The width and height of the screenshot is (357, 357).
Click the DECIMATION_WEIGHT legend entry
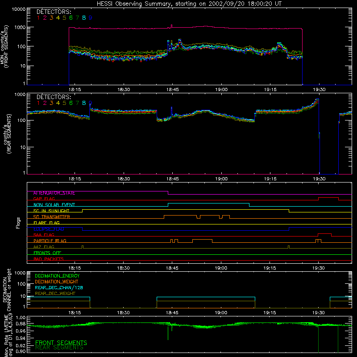tap(57, 282)
